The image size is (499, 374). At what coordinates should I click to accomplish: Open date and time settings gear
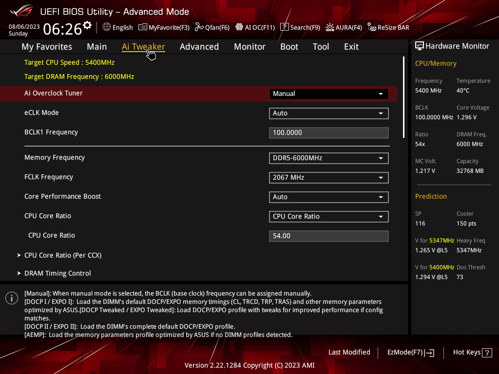[x=87, y=25]
